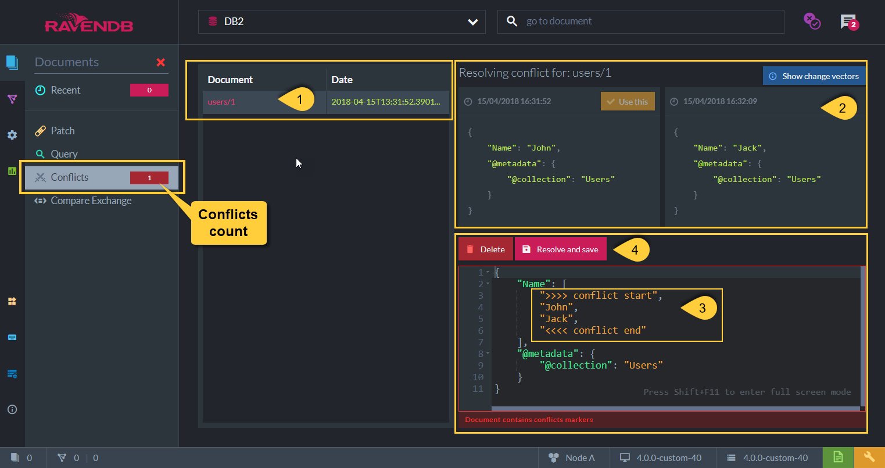Click the Delete button
Screen dimensions: 885x468
coord(486,249)
